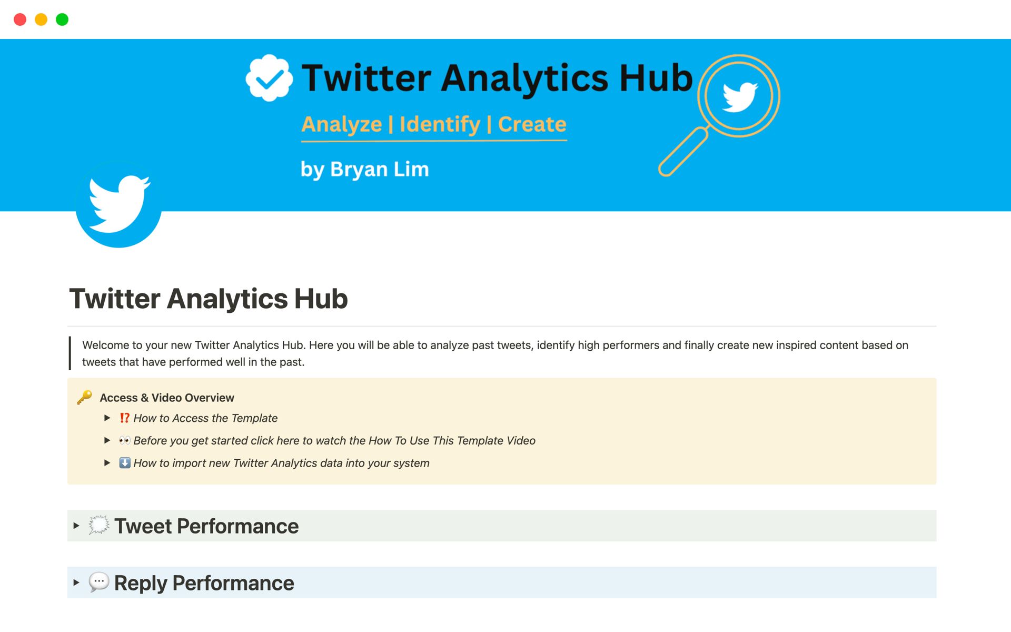
Task: Click the down-arrow emoji in the import row
Action: (125, 463)
